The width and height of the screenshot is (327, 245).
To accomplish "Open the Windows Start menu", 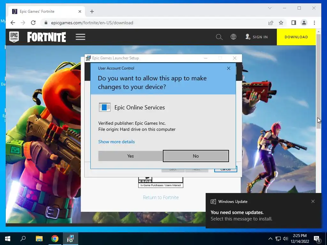I will click(x=8, y=239).
